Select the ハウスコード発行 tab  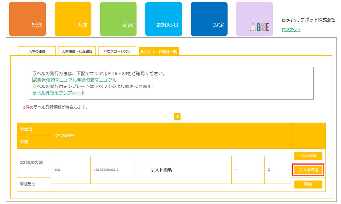[x=117, y=51]
